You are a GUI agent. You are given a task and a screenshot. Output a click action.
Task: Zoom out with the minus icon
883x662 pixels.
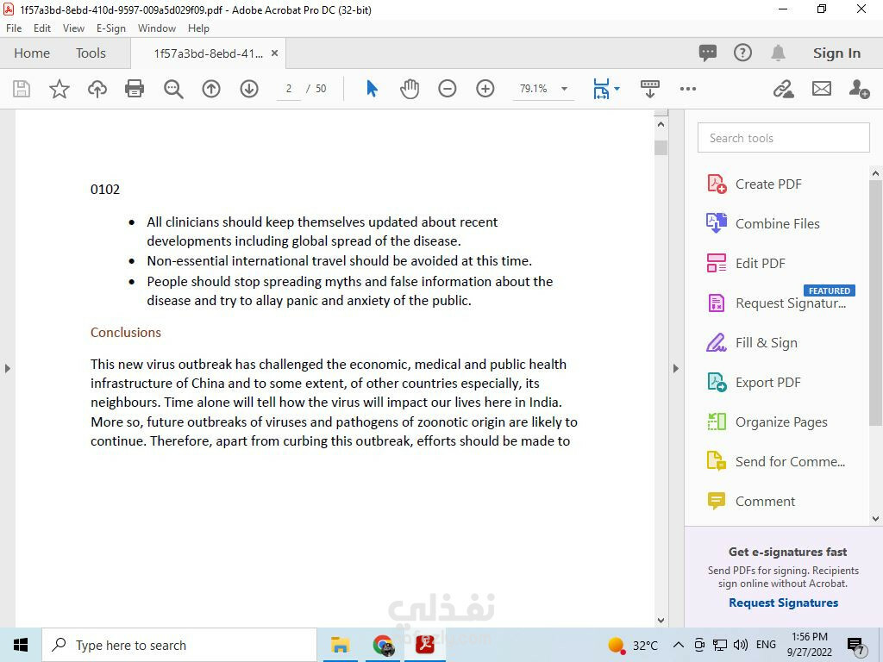pyautogui.click(x=448, y=89)
